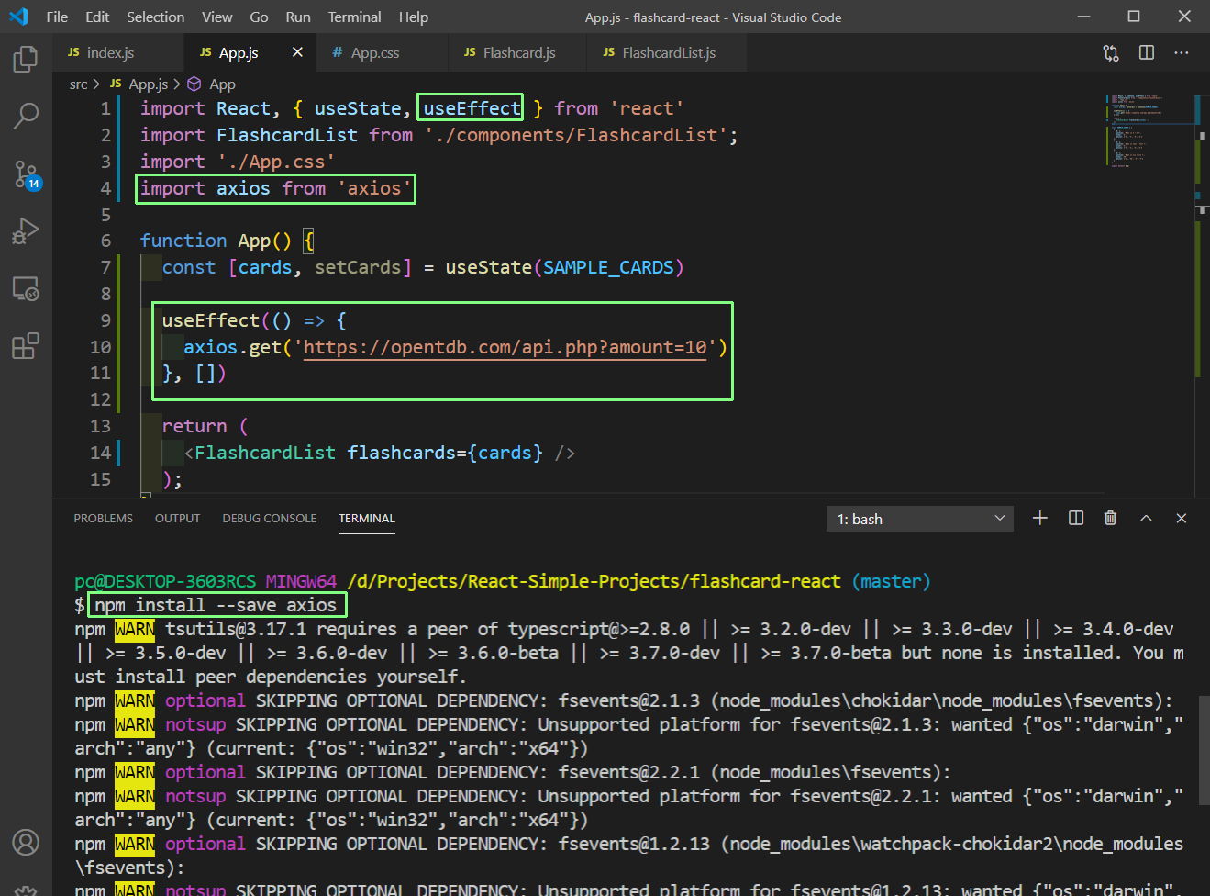Maximize the panel with up chevron
This screenshot has height=896, width=1210.
pos(1146,519)
